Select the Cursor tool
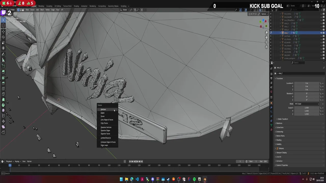Screen dimensions: 326x183 (3, 25)
